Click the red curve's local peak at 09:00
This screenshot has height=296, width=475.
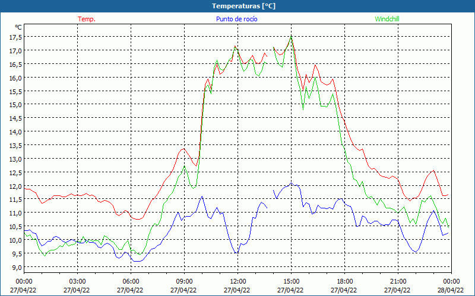point(183,149)
